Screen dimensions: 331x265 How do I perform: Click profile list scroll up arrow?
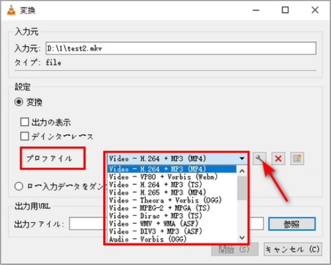242,171
